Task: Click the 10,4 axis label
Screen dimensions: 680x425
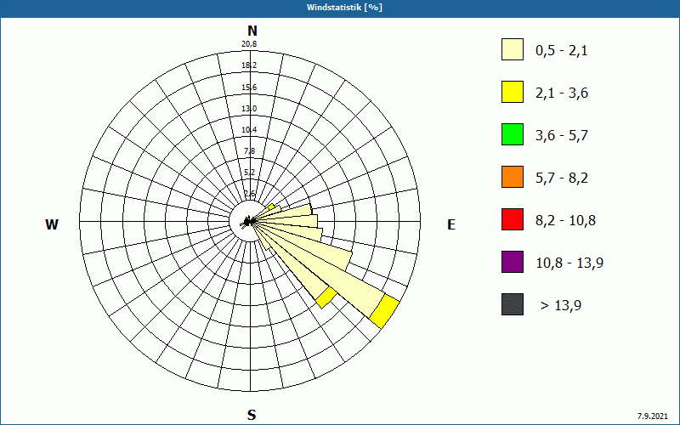Action: tap(249, 130)
